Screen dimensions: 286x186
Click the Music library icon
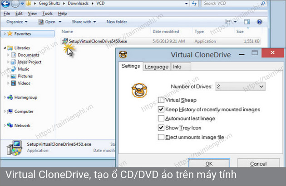coord(14,69)
